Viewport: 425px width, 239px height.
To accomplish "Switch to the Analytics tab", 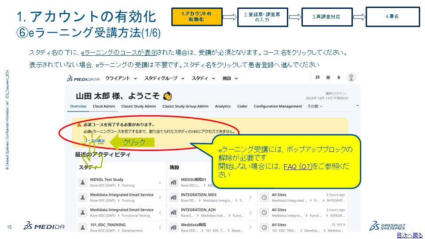I will 223,106.
